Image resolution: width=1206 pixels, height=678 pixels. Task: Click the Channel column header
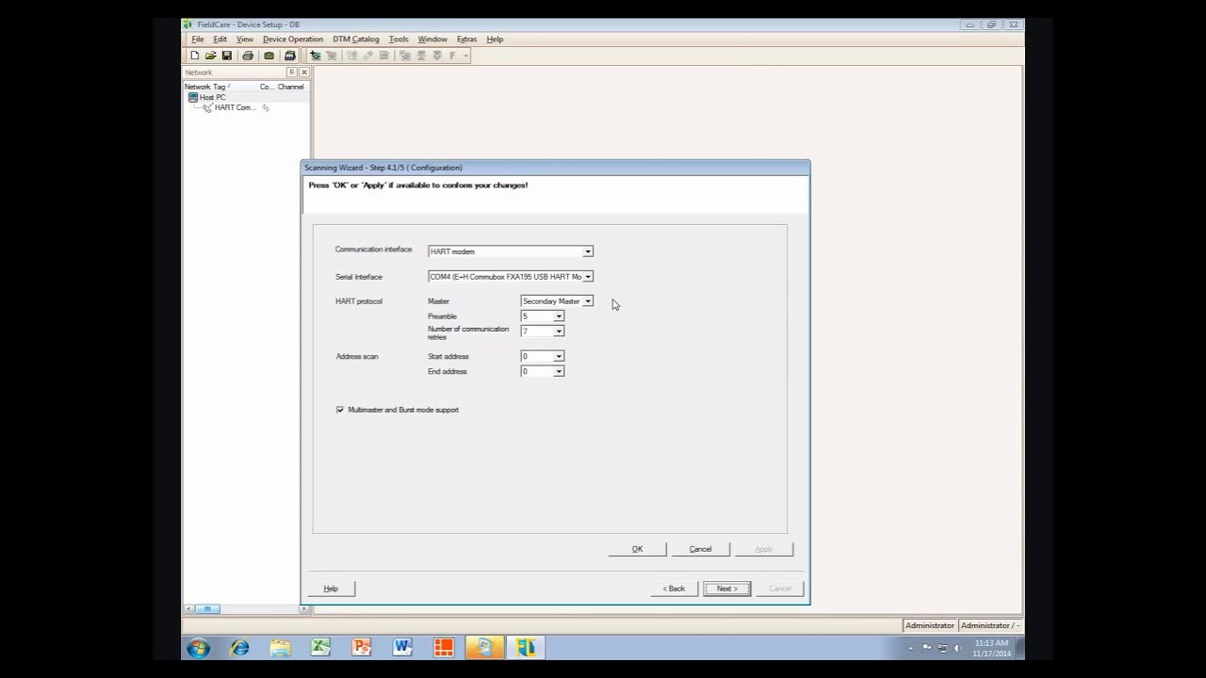[290, 87]
